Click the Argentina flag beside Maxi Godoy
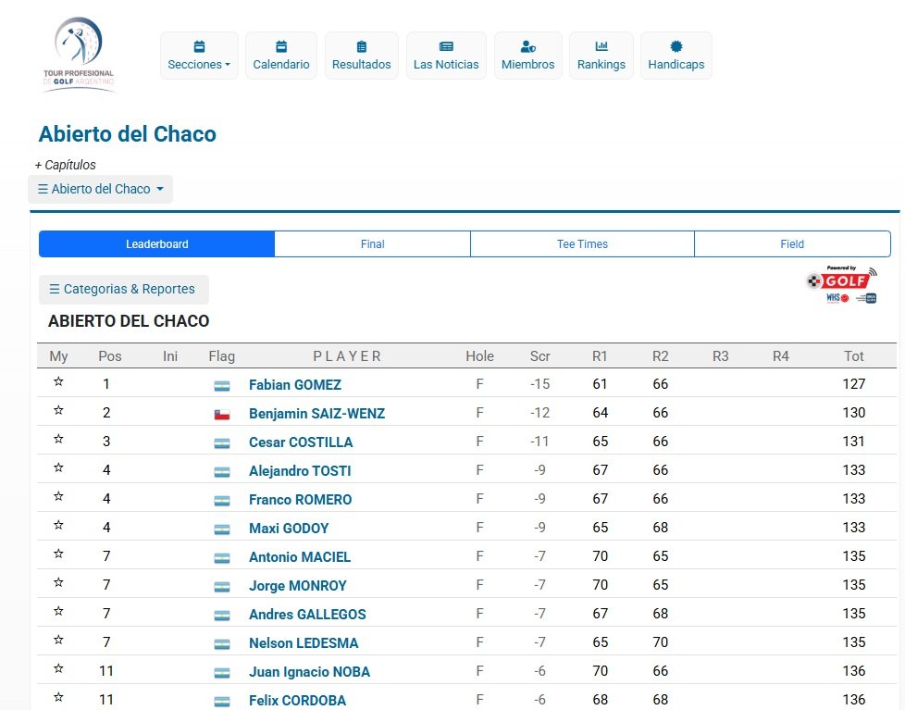Viewport: 905px width, 710px height. (222, 529)
